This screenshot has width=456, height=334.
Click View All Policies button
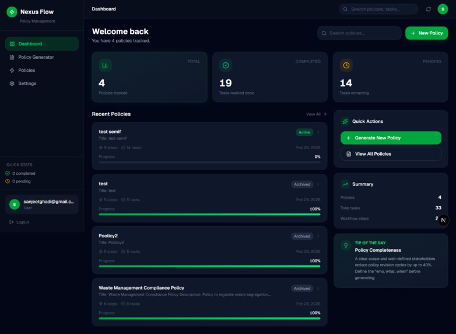391,154
